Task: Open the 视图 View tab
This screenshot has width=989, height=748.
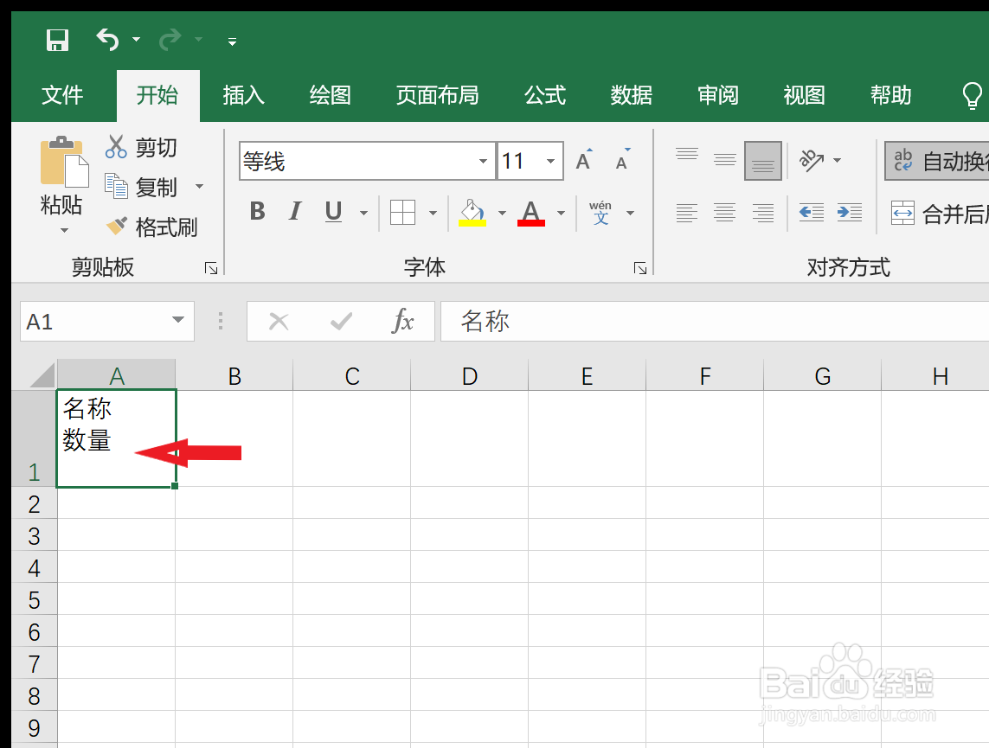Action: (804, 95)
